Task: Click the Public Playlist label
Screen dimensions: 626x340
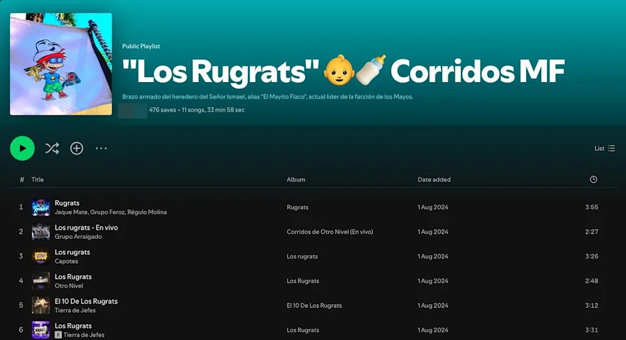Action: [x=141, y=46]
